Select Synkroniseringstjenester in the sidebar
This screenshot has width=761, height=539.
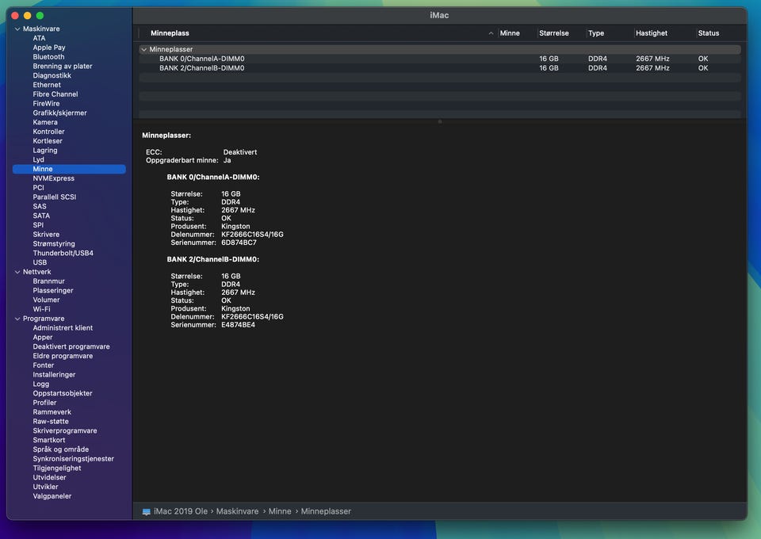coord(73,459)
